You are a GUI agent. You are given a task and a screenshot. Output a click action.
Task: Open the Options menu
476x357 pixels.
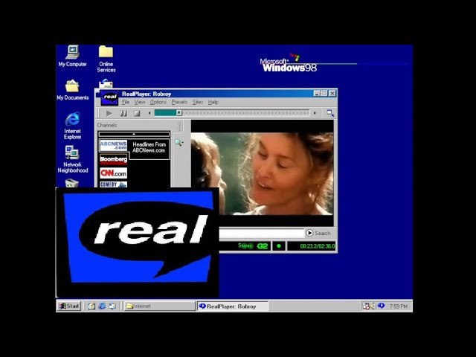158,103
